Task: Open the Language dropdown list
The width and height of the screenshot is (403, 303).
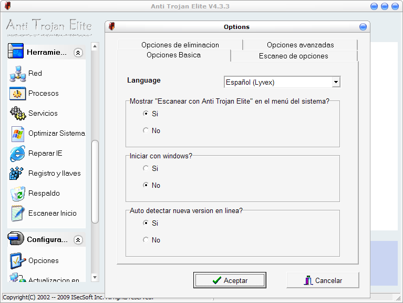Action: (336, 82)
